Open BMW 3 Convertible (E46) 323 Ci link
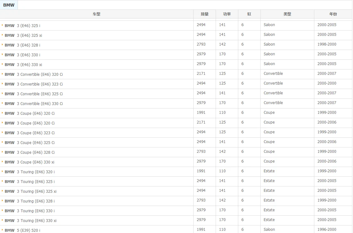 pyautogui.click(x=34, y=84)
